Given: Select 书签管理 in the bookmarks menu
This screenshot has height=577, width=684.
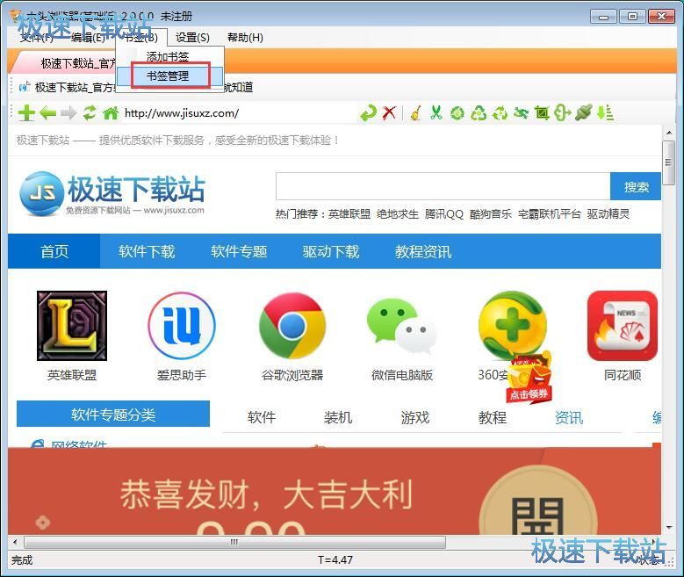Looking at the screenshot, I should [170, 76].
